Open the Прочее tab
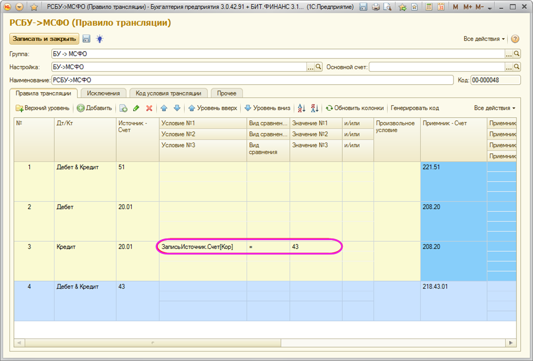Screen dimensions: 533x361 click(227, 93)
